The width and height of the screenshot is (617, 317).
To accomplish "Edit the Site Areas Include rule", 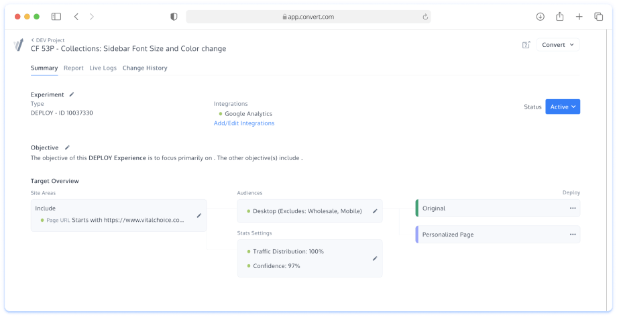I will click(199, 216).
